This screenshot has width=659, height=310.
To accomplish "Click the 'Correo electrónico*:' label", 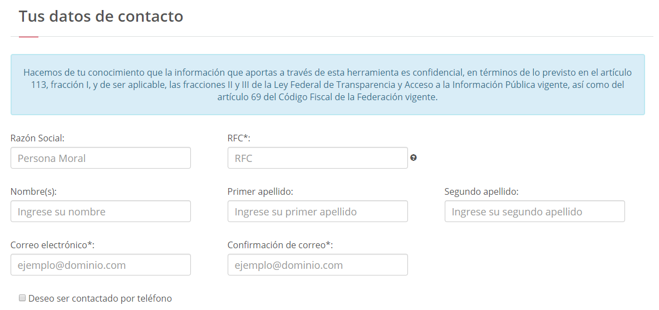I will click(x=52, y=245).
